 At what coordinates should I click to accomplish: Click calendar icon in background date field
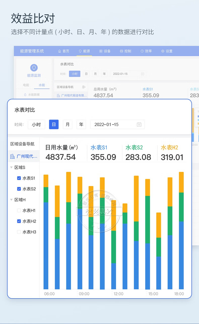click(143, 74)
